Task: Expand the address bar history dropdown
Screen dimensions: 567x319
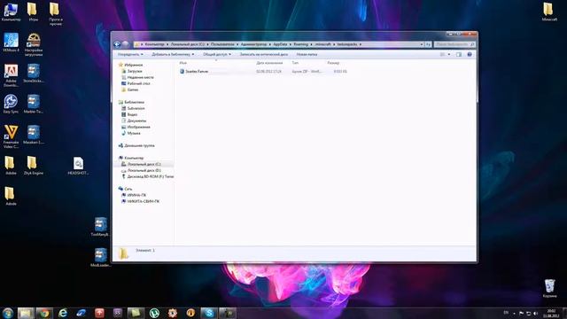Action: tap(422, 44)
